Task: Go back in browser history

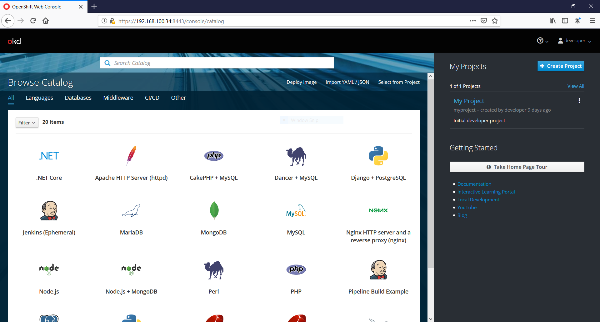Action: coord(8,21)
